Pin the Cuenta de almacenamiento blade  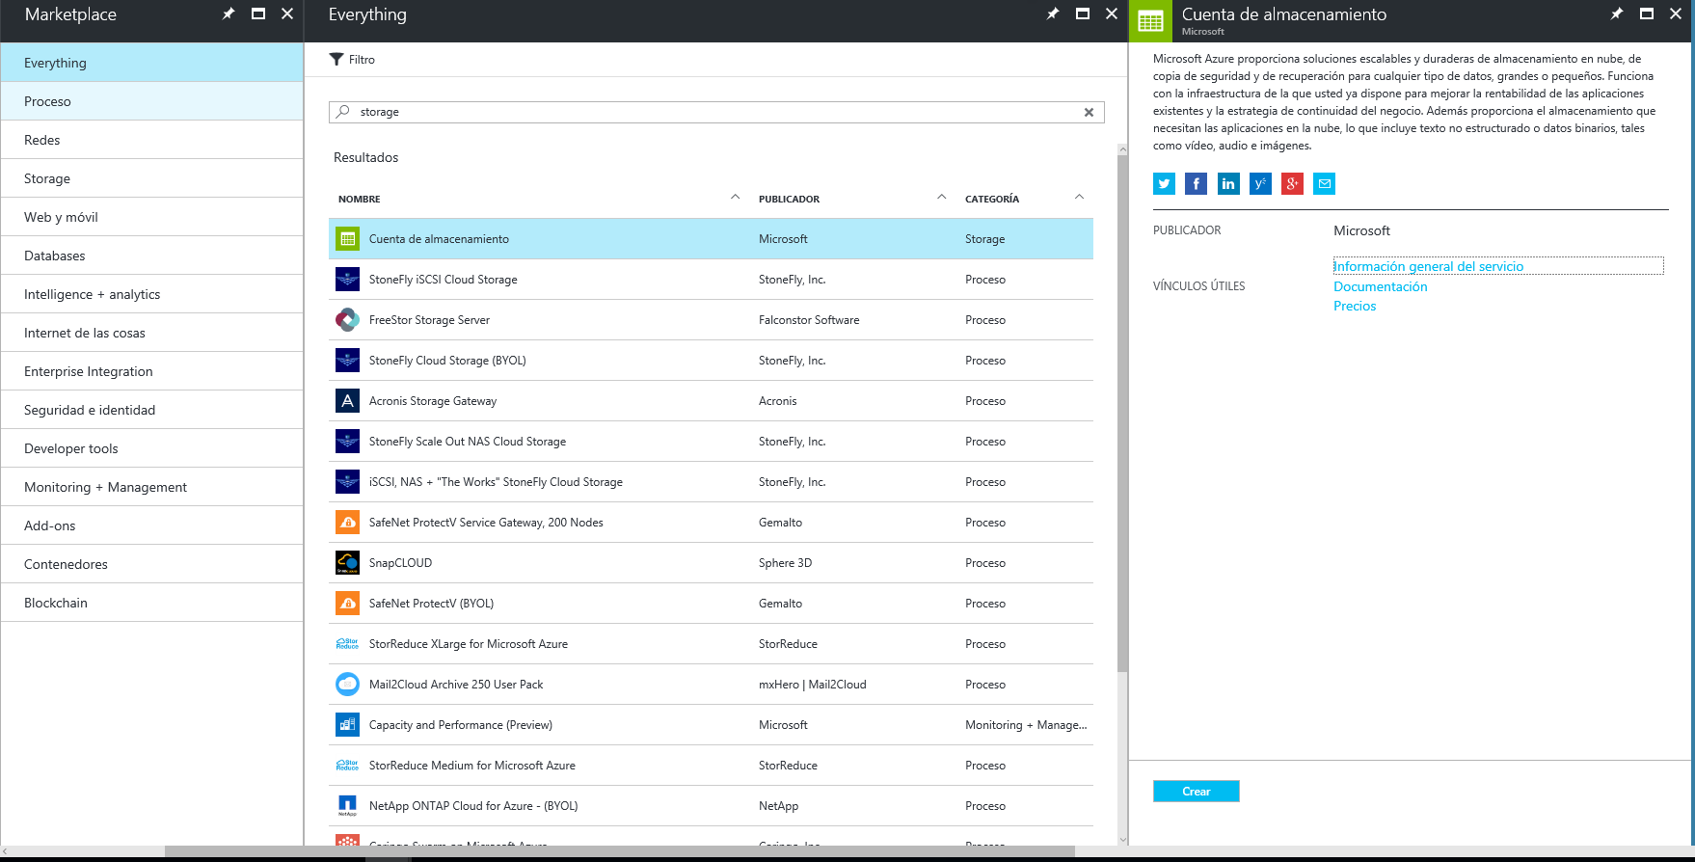point(1617,13)
